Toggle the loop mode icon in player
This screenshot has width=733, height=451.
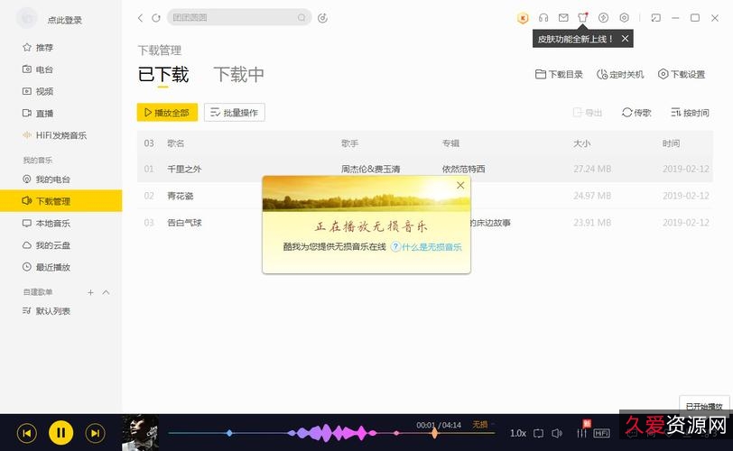click(x=538, y=433)
